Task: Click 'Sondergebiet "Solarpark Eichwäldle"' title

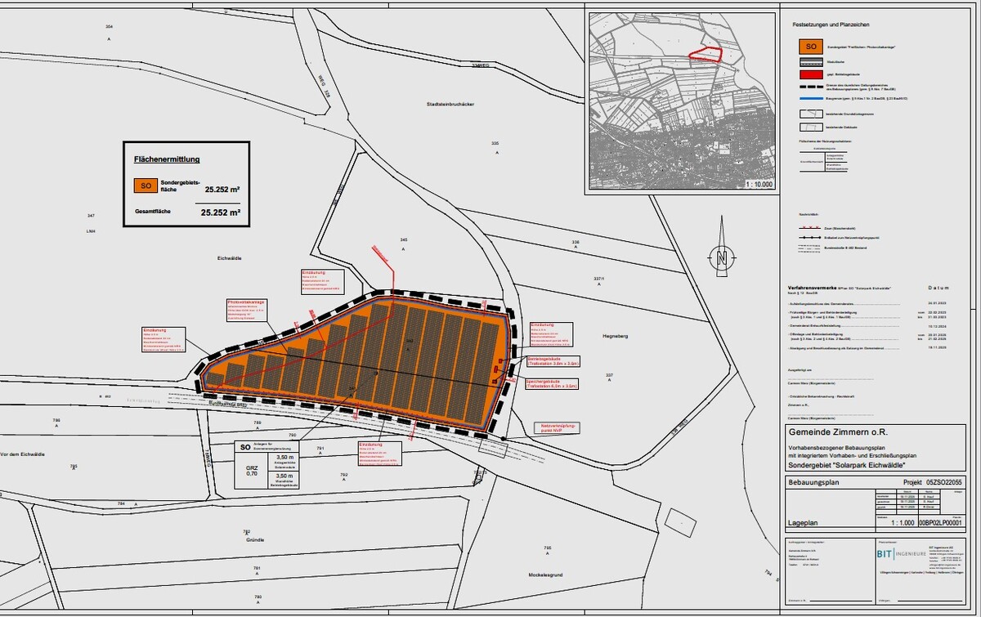Action: pyautogui.click(x=846, y=465)
